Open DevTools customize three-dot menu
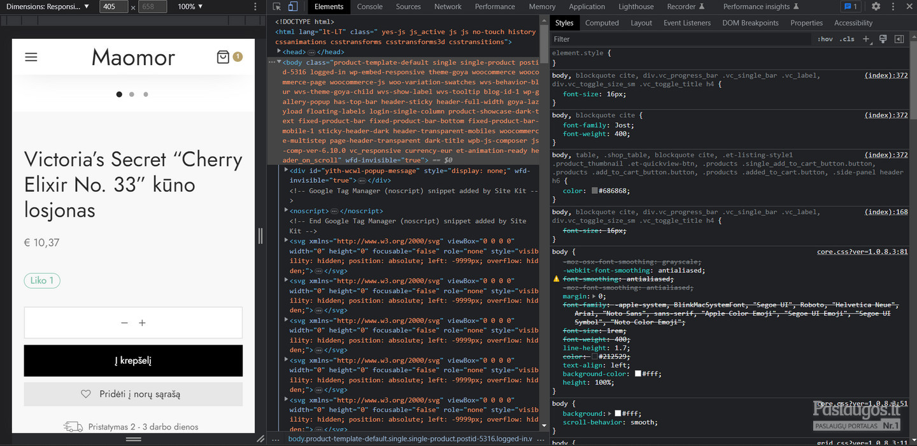 click(x=893, y=6)
